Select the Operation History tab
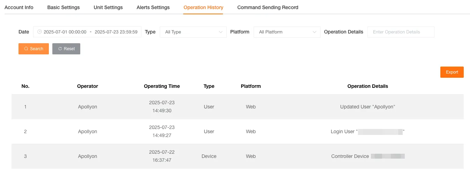This screenshot has height=175, width=470. pyautogui.click(x=203, y=7)
